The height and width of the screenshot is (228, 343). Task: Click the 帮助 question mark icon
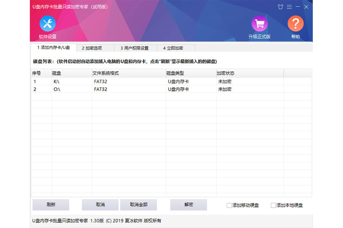[x=296, y=24]
